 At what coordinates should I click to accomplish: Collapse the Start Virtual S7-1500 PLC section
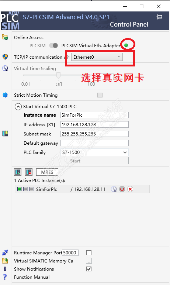pyautogui.click(x=18, y=107)
